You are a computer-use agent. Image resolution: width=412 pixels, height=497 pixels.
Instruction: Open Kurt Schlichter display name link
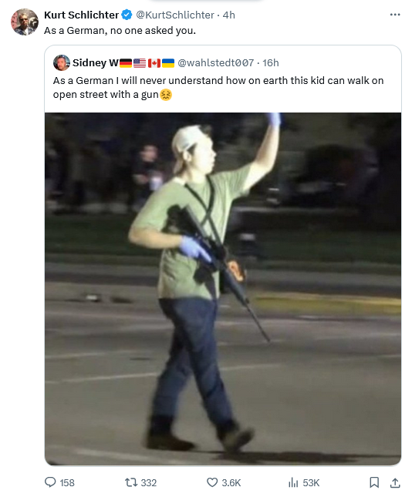[81, 15]
